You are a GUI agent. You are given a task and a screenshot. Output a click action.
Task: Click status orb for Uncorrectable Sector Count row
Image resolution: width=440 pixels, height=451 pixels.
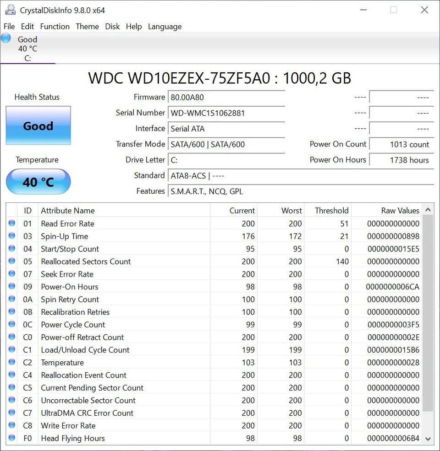(x=12, y=400)
